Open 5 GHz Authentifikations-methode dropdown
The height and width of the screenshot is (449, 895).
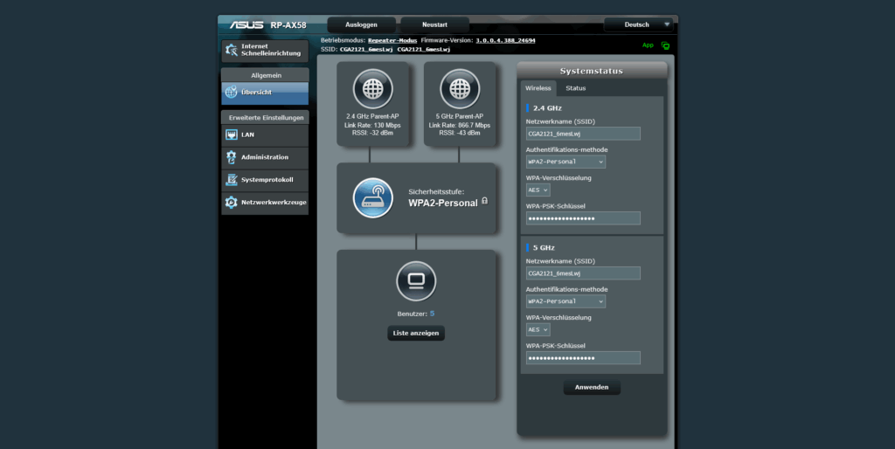565,301
